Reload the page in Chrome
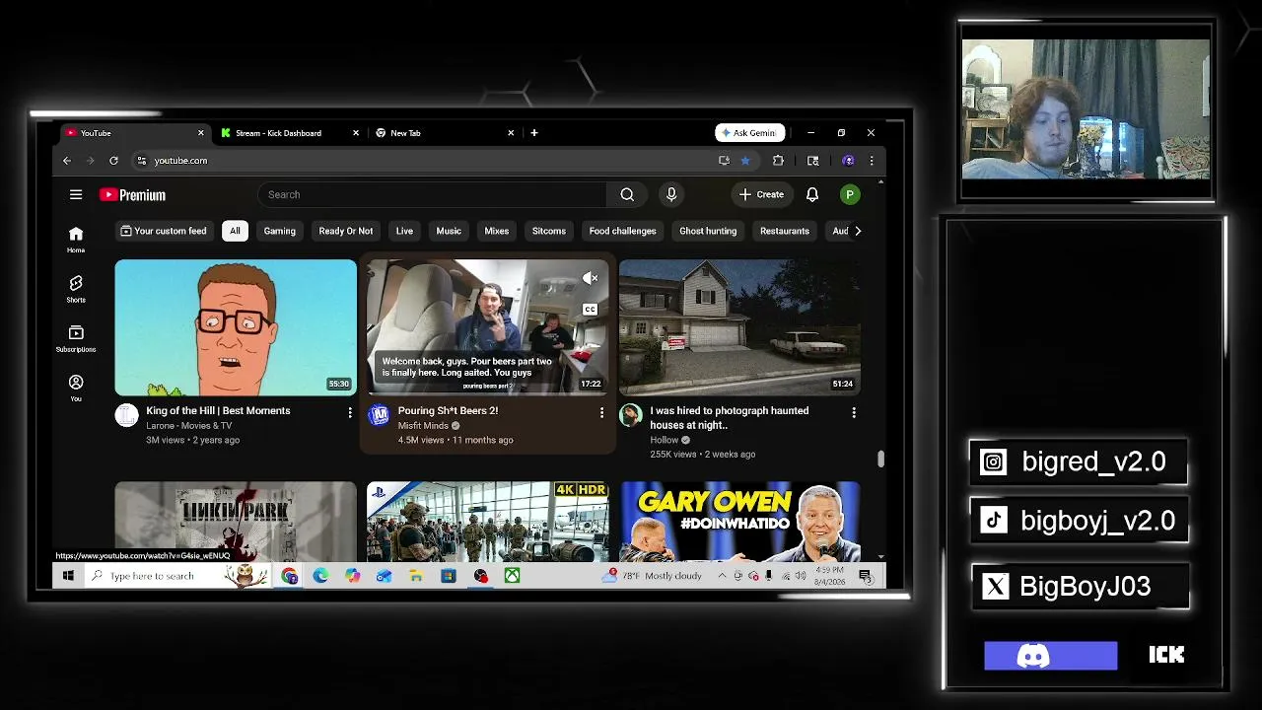This screenshot has width=1262, height=710. point(113,161)
